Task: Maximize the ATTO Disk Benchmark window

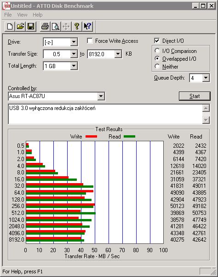Action: [x=203, y=6]
